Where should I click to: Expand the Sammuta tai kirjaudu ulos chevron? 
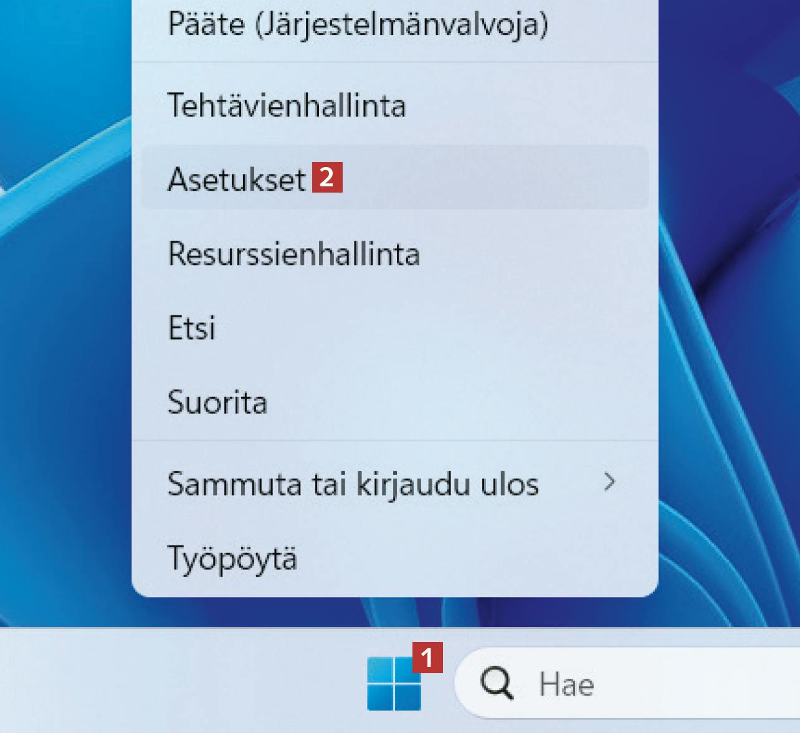tap(609, 482)
